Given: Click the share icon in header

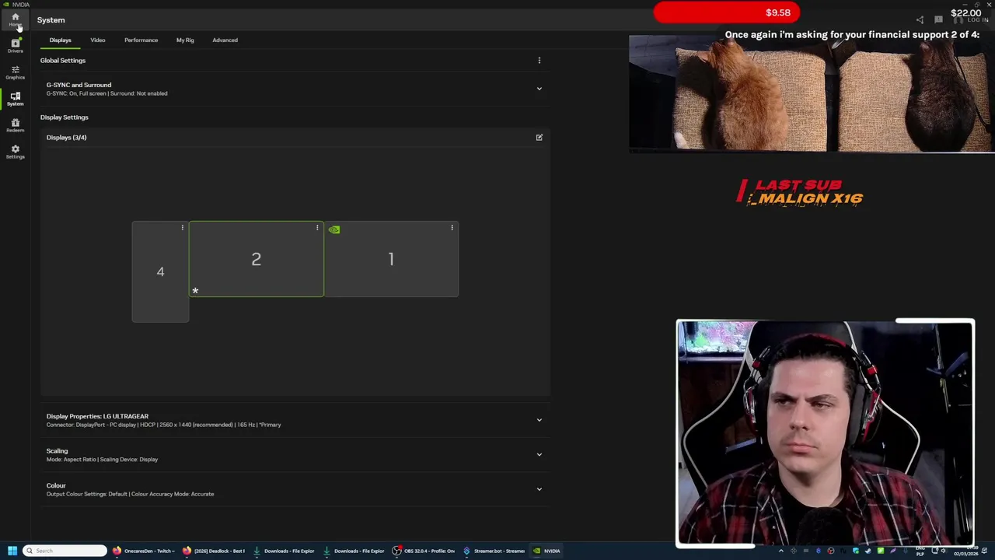Looking at the screenshot, I should (920, 19).
